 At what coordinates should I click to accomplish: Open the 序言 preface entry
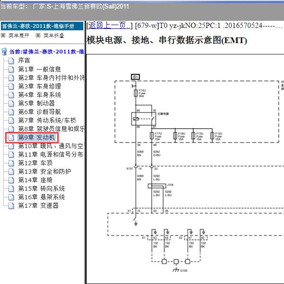tap(24, 61)
